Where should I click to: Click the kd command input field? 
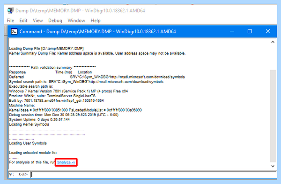(x=154, y=174)
